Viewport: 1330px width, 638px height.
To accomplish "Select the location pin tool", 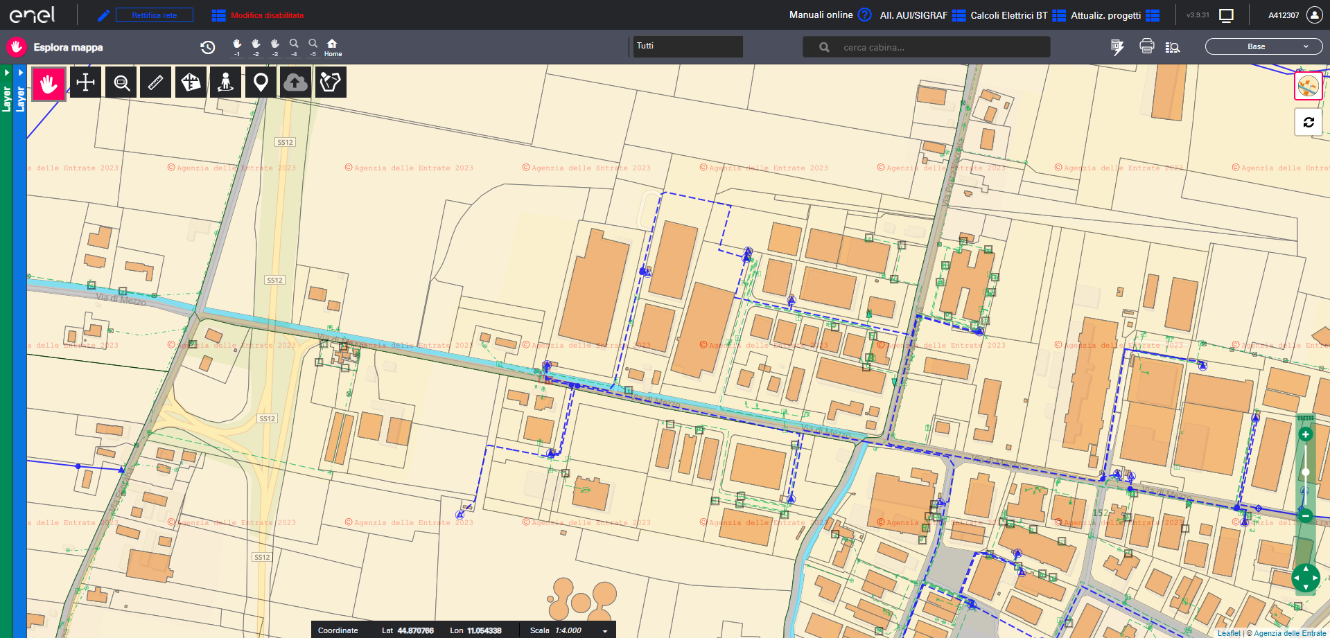I will point(261,82).
